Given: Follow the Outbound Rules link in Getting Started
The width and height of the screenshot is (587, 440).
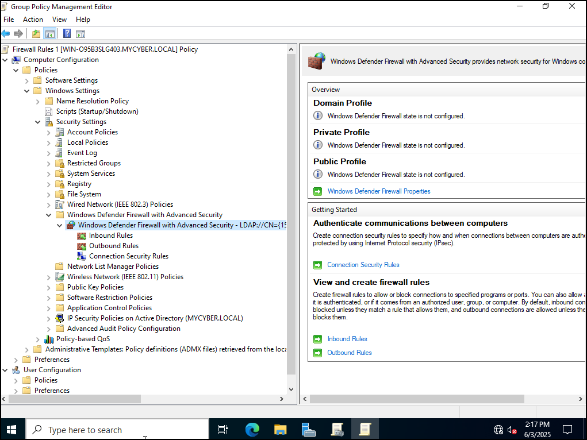Looking at the screenshot, I should [350, 353].
